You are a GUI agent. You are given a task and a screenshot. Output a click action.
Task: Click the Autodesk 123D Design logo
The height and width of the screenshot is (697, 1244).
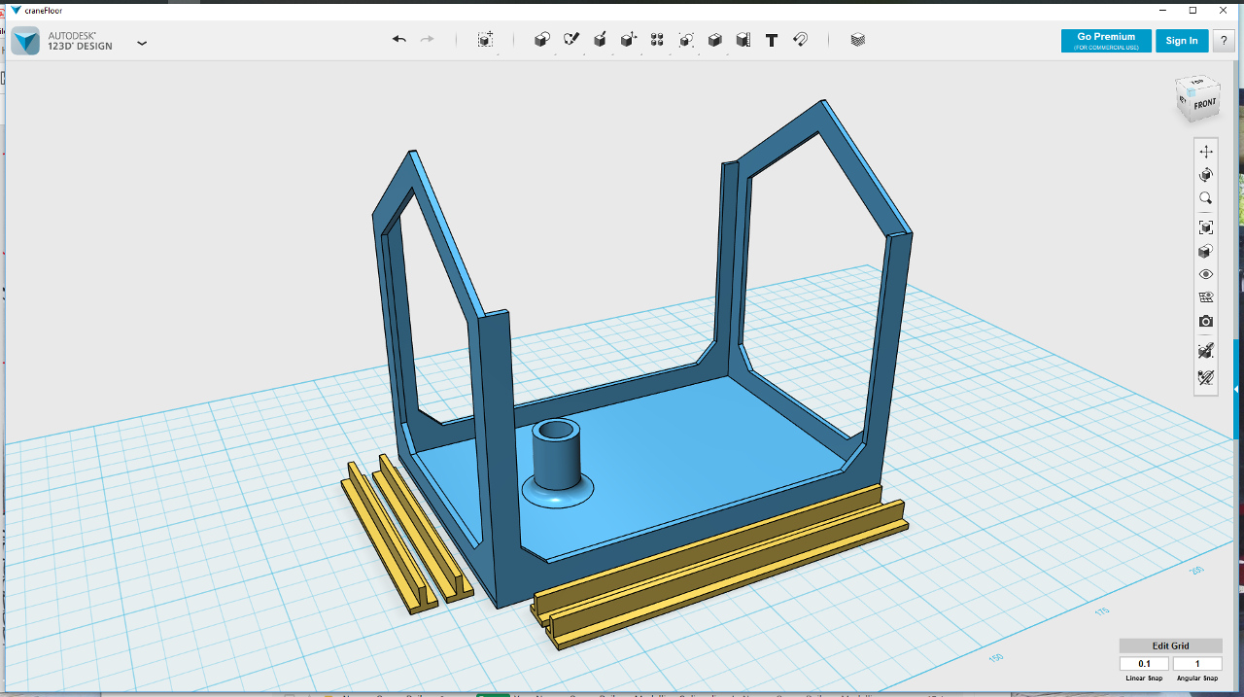(26, 41)
